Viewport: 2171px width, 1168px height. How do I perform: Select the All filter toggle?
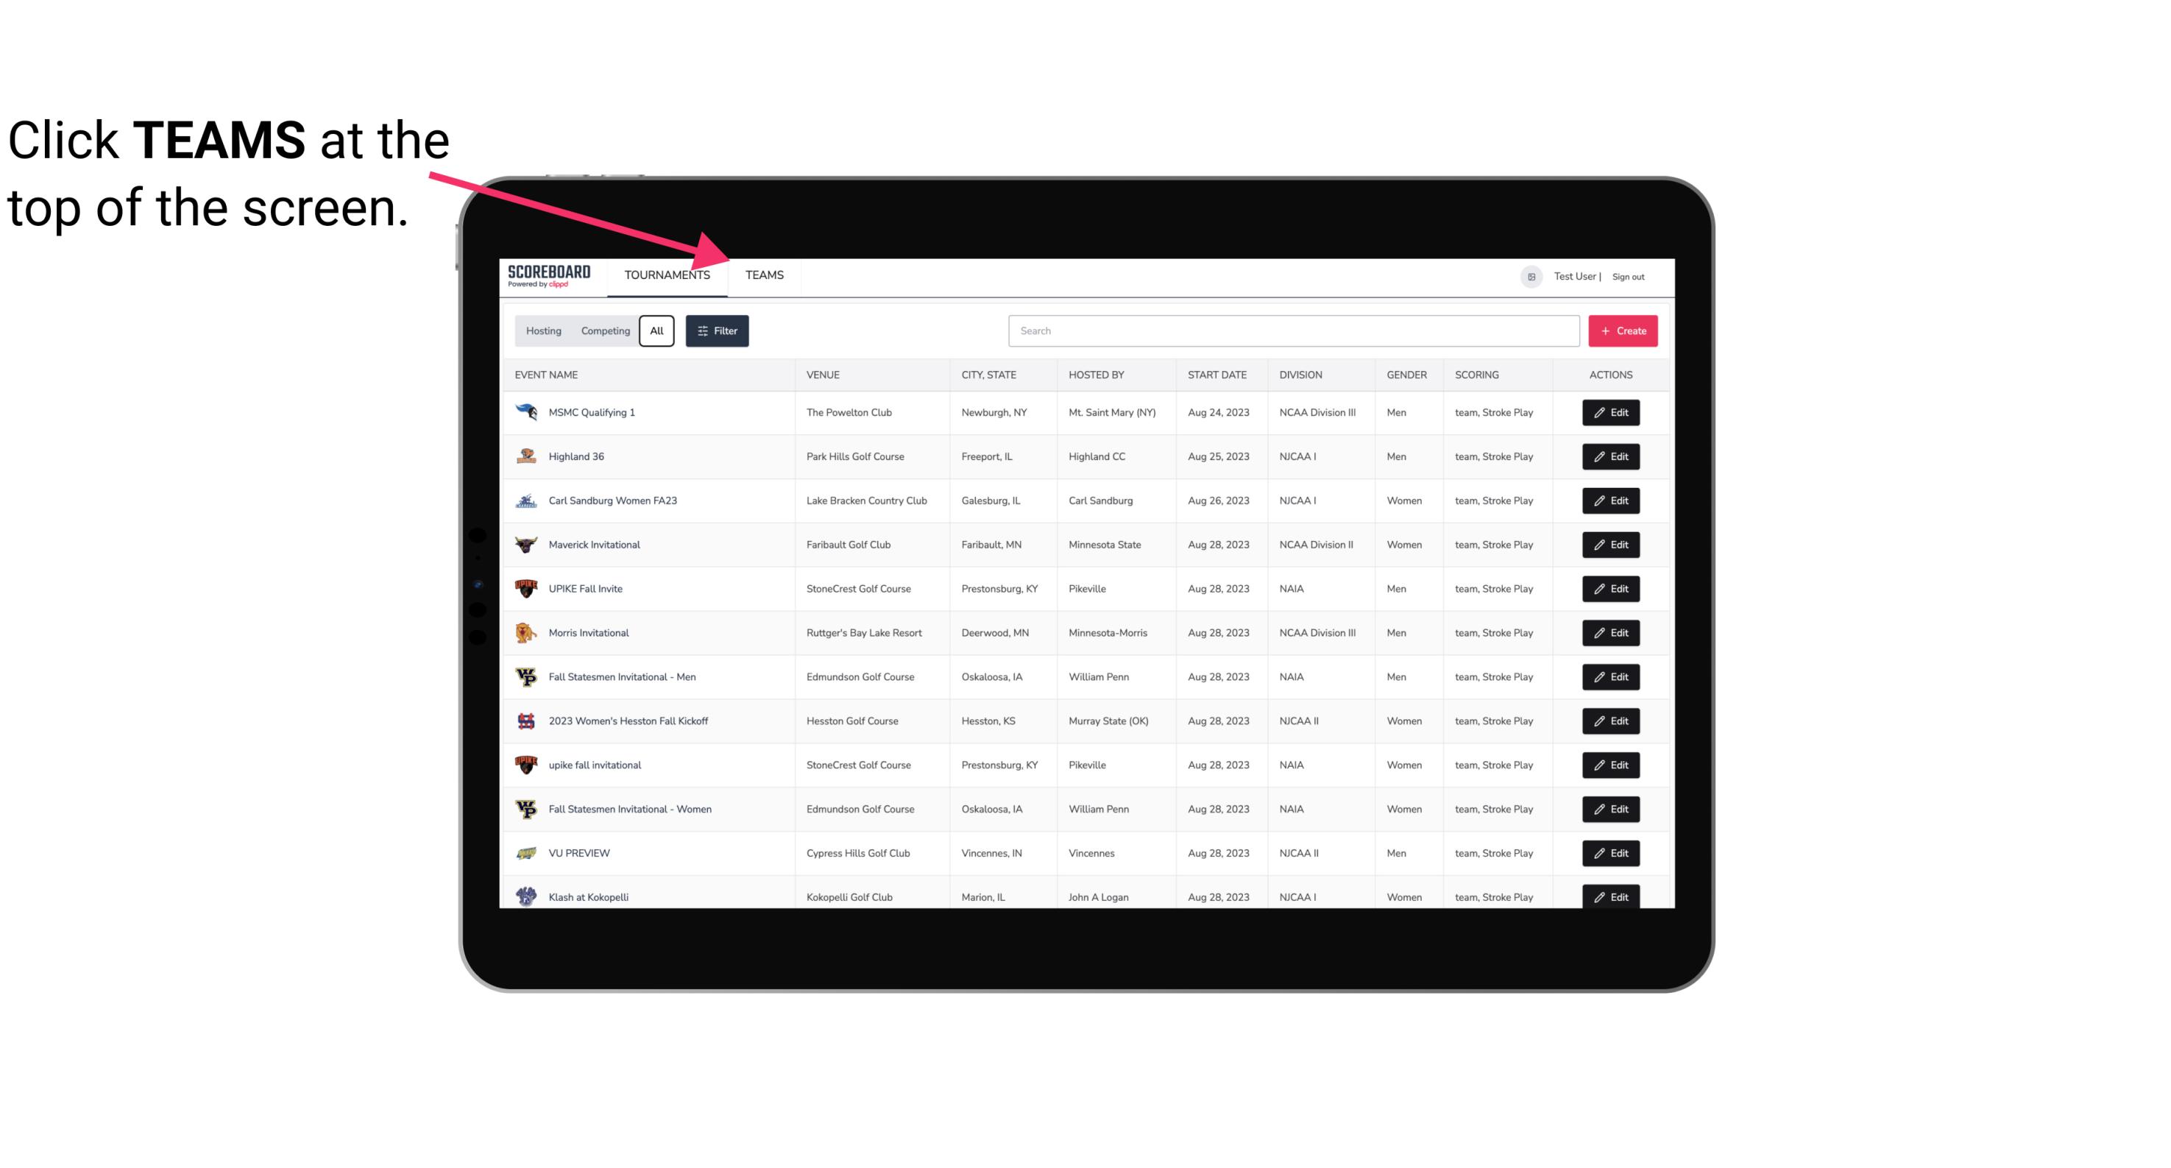click(x=656, y=330)
